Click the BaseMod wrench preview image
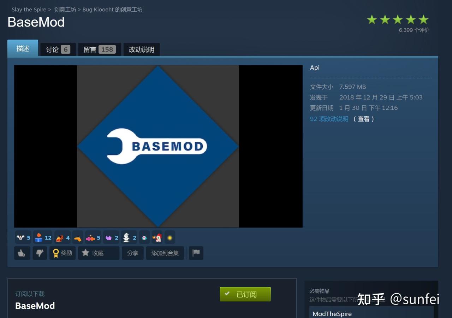The height and width of the screenshot is (318, 452). 158,146
